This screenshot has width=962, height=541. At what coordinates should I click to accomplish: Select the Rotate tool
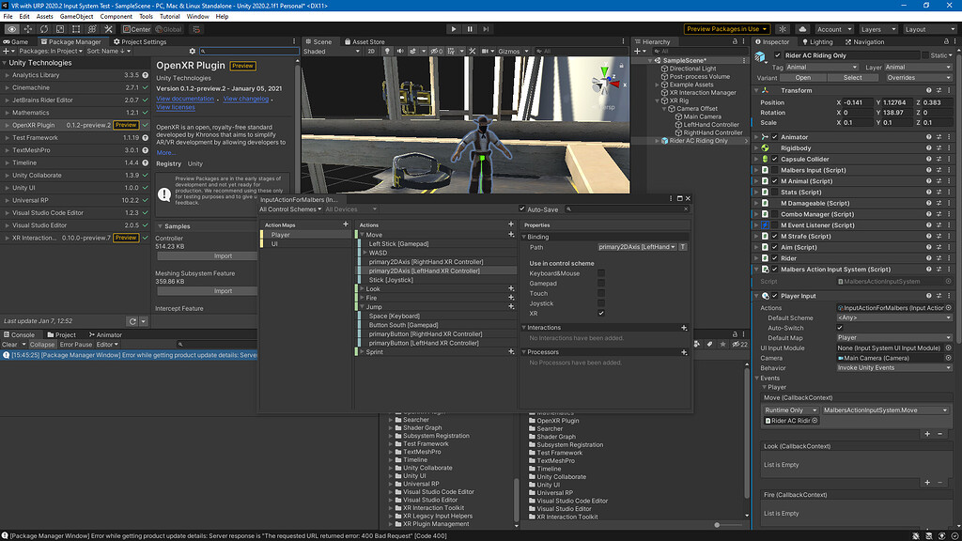[x=43, y=30]
